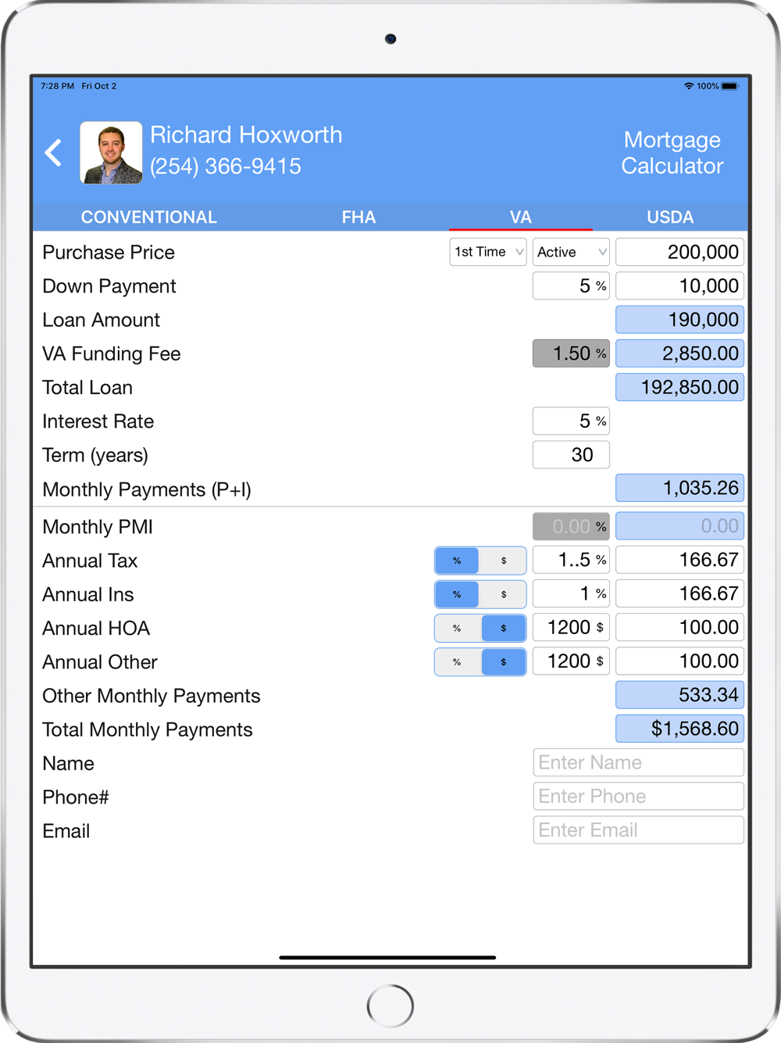Viewport: 781px width, 1043px height.
Task: Click the Enter Email field
Action: (x=638, y=830)
